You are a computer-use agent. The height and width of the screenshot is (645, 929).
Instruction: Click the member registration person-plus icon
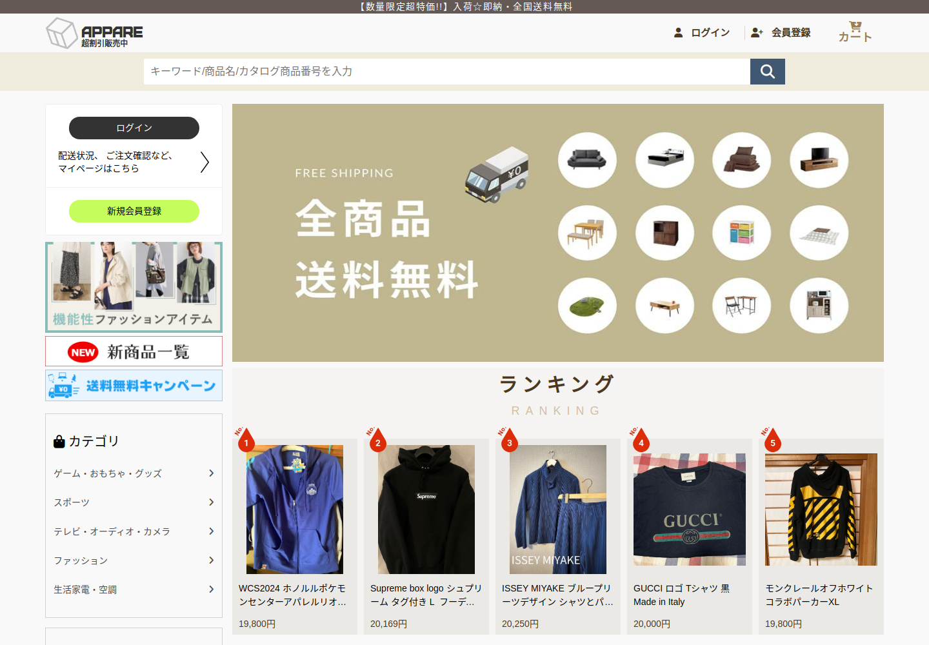pos(757,32)
